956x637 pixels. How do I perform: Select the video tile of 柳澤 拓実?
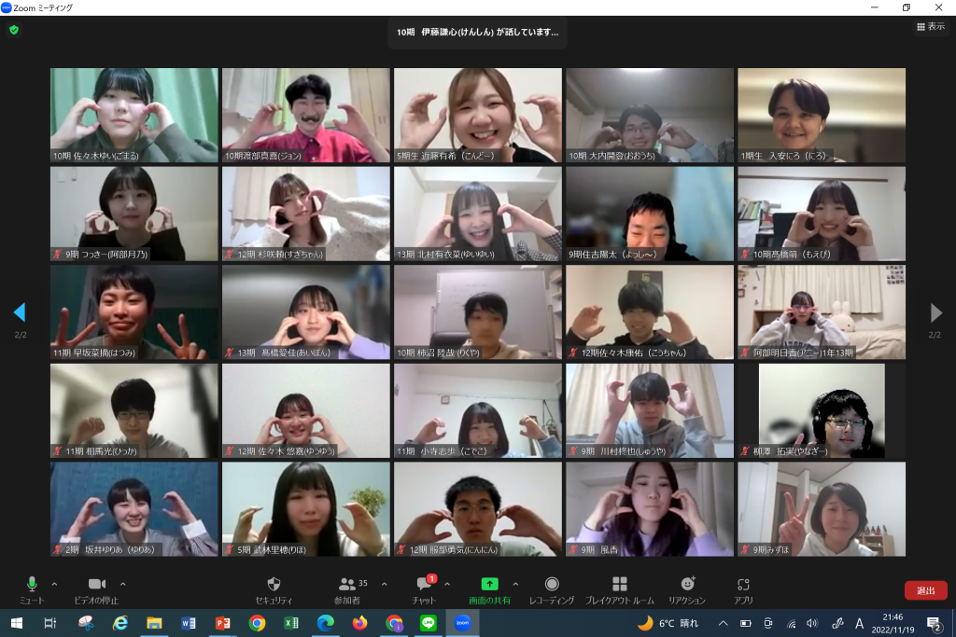click(x=822, y=410)
